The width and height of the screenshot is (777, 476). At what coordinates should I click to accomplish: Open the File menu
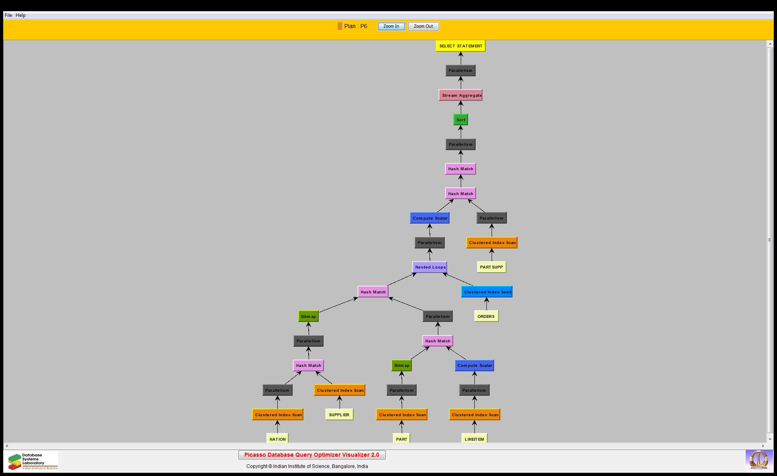coord(8,15)
